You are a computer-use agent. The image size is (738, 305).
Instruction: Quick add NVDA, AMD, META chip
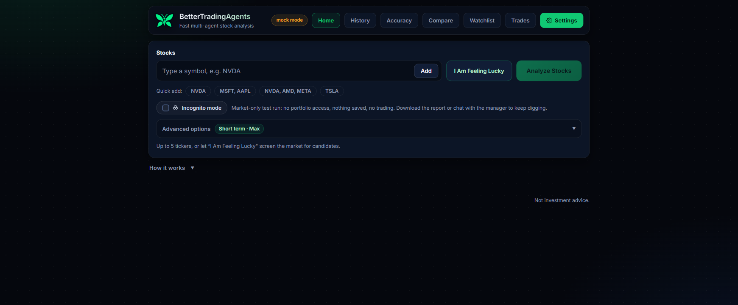point(288,91)
